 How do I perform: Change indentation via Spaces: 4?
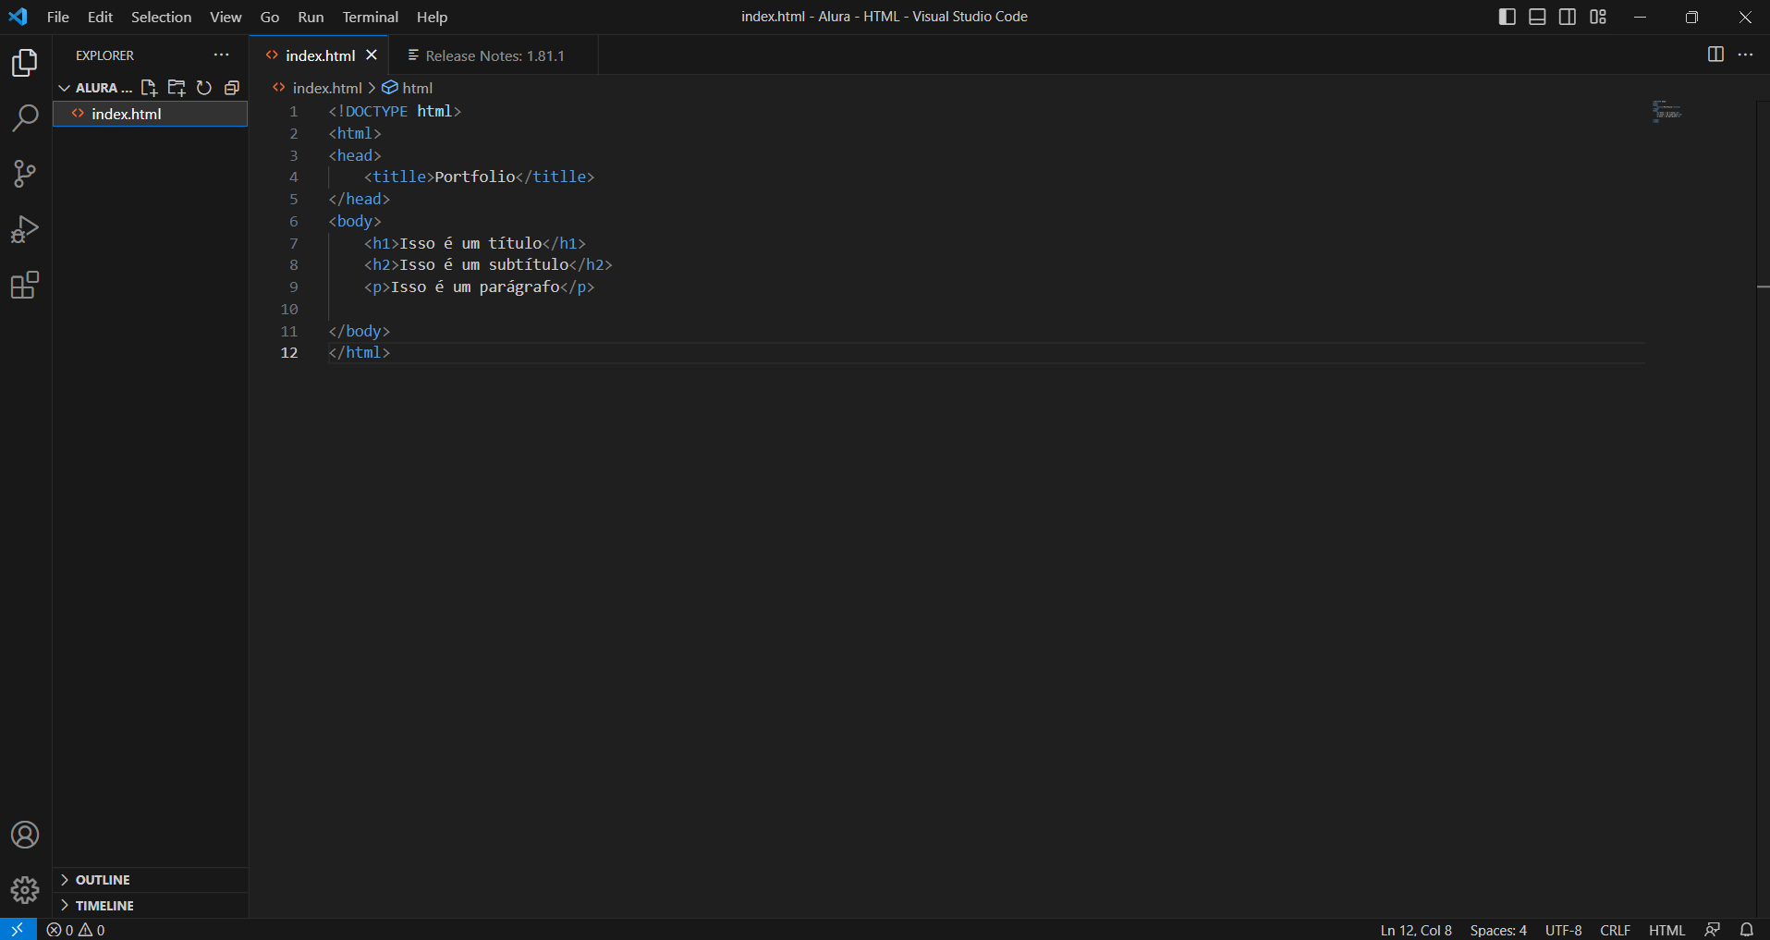tap(1498, 930)
